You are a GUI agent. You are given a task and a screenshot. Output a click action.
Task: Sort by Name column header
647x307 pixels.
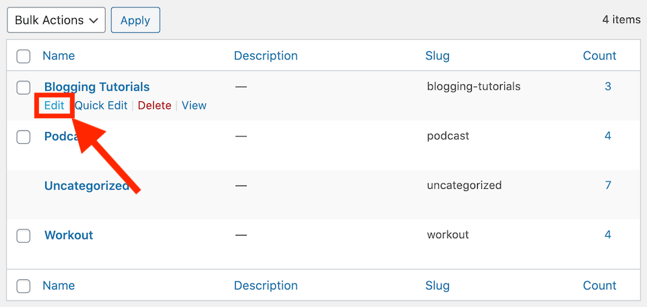click(x=59, y=56)
